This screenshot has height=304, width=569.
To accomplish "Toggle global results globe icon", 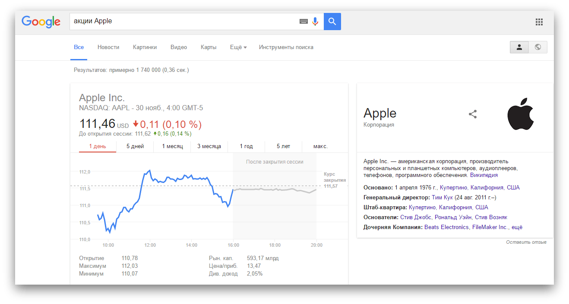I will (538, 47).
